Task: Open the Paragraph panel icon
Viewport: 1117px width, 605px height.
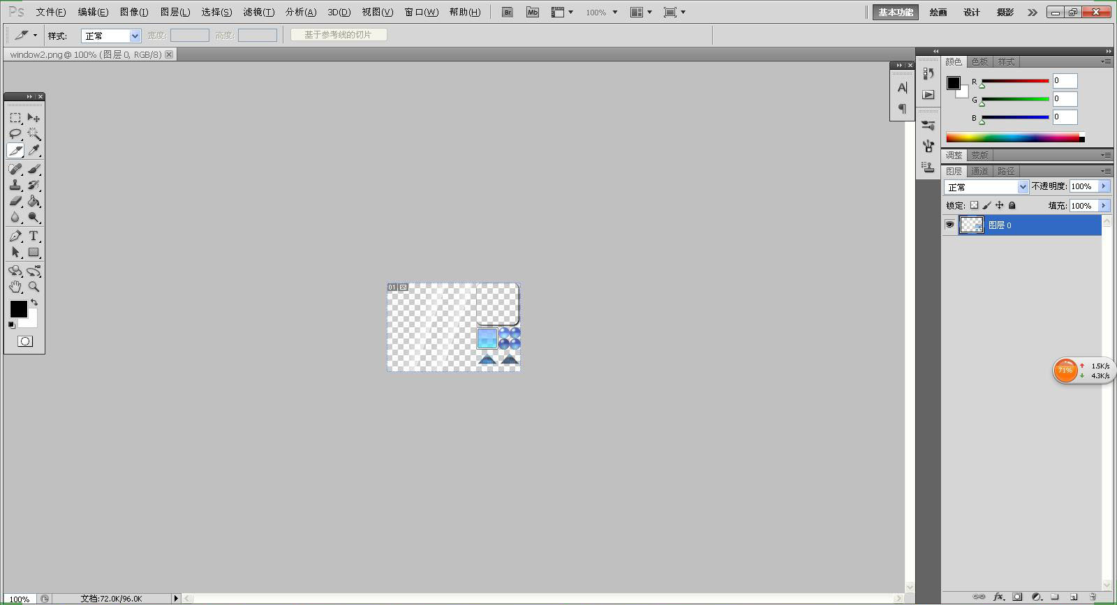Action: coord(902,108)
